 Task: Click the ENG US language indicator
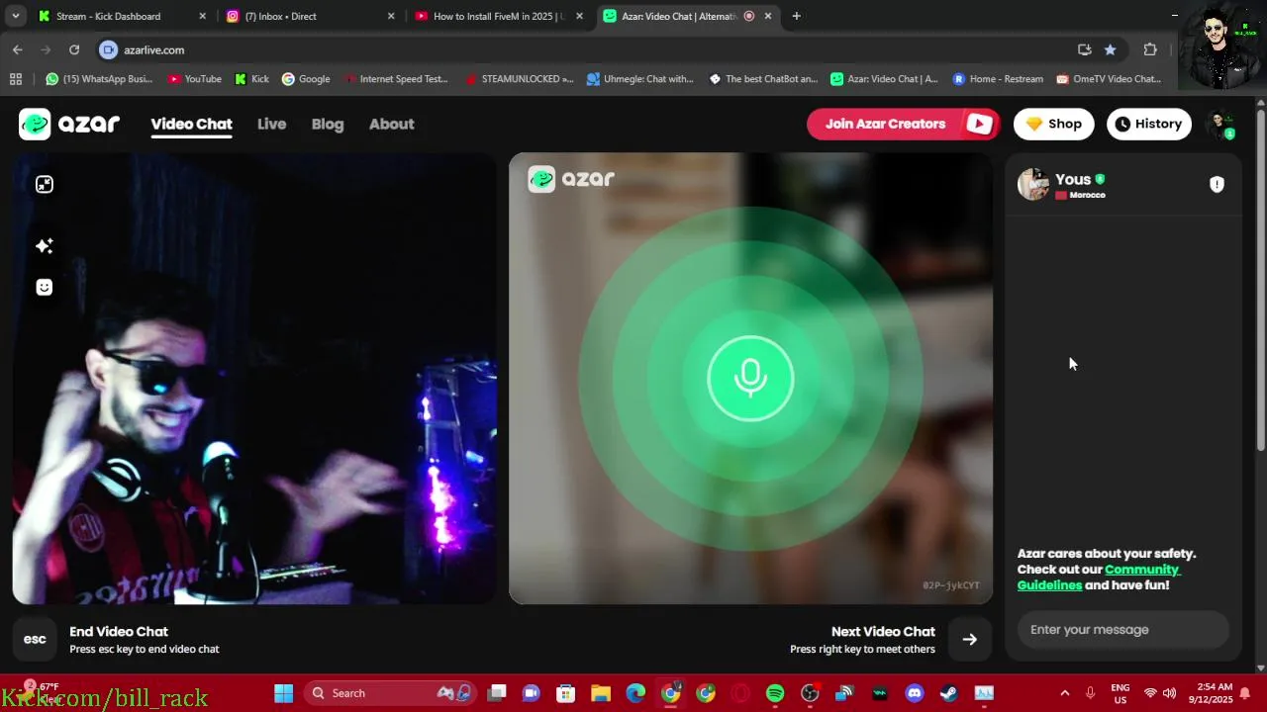pyautogui.click(x=1121, y=693)
